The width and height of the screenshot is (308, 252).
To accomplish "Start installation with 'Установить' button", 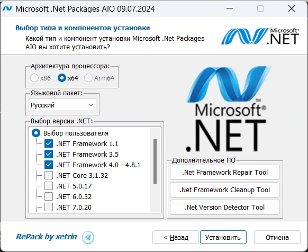I will point(223,237).
